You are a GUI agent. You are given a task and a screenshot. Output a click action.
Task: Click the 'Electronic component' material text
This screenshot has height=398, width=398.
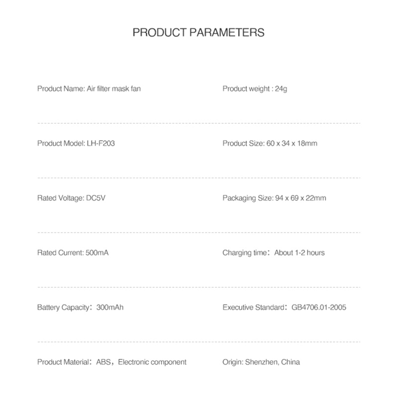point(152,362)
